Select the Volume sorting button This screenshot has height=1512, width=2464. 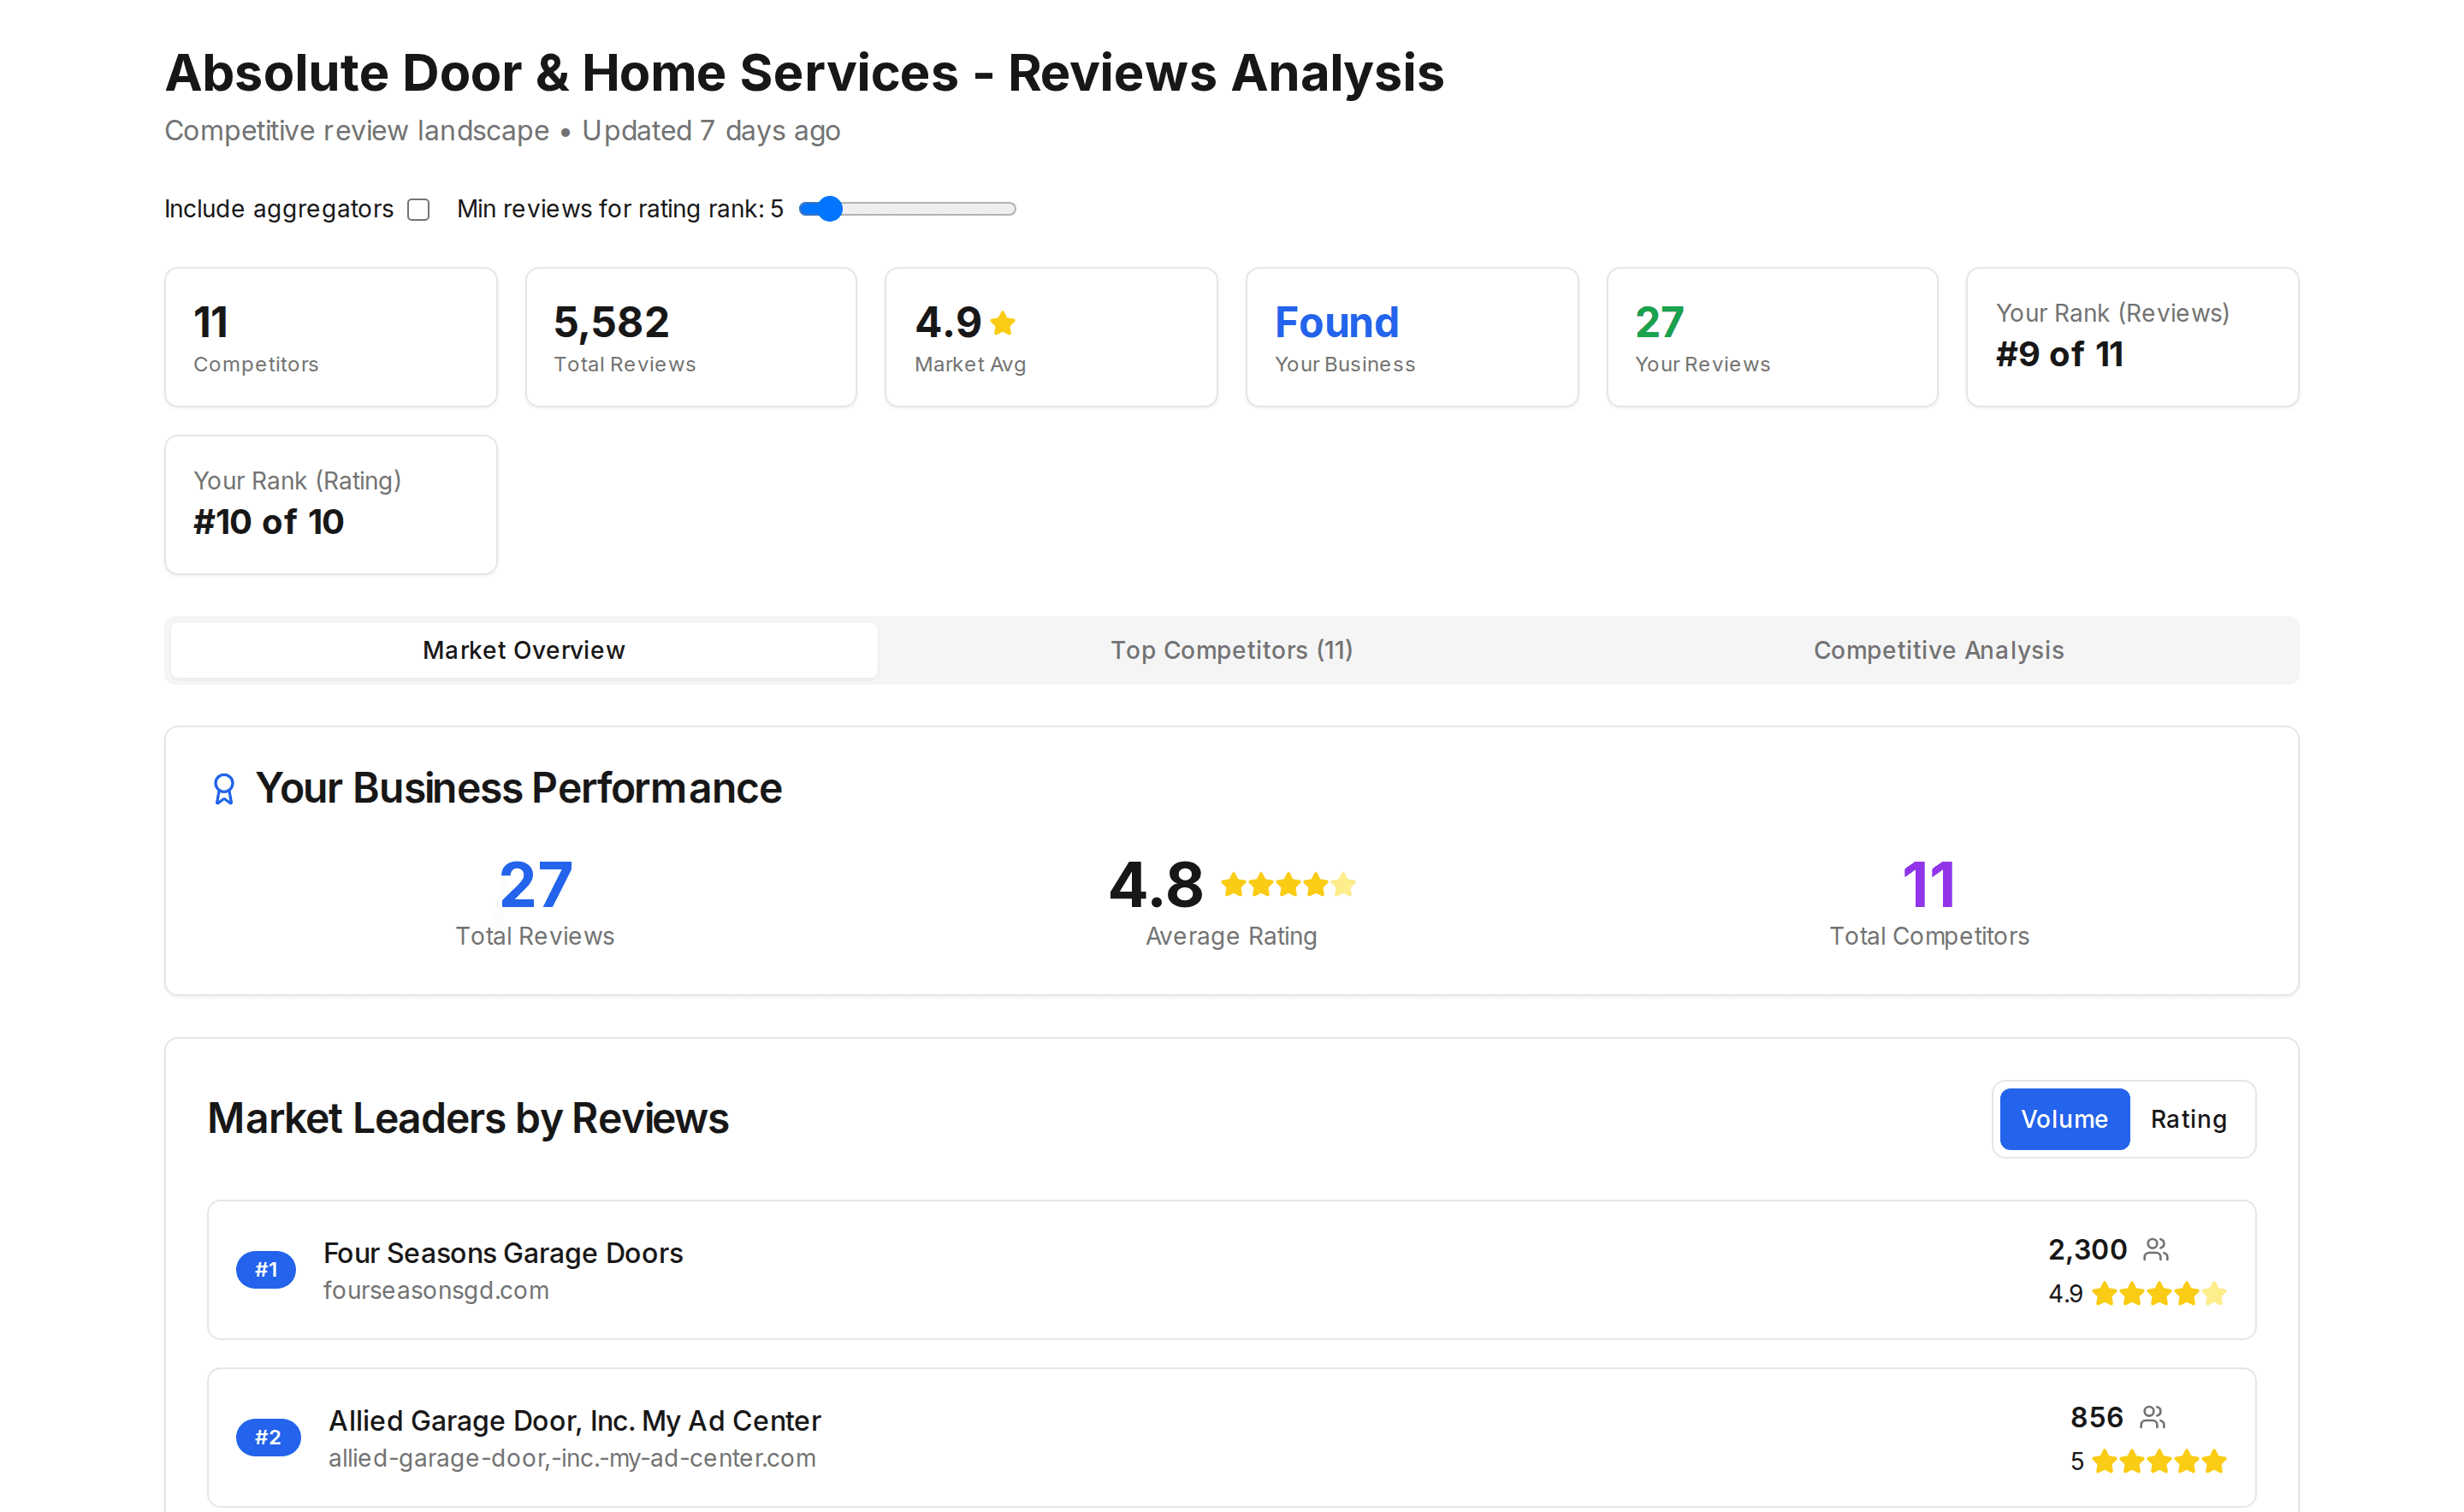tap(2064, 1119)
